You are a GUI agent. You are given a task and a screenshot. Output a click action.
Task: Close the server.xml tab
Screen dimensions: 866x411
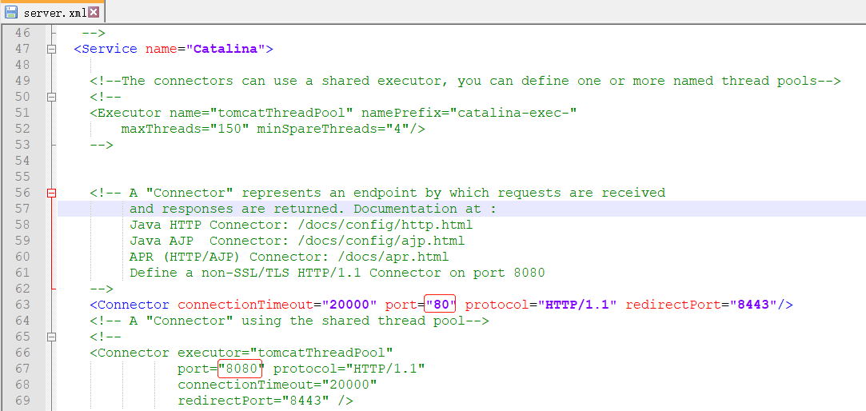coord(94,12)
